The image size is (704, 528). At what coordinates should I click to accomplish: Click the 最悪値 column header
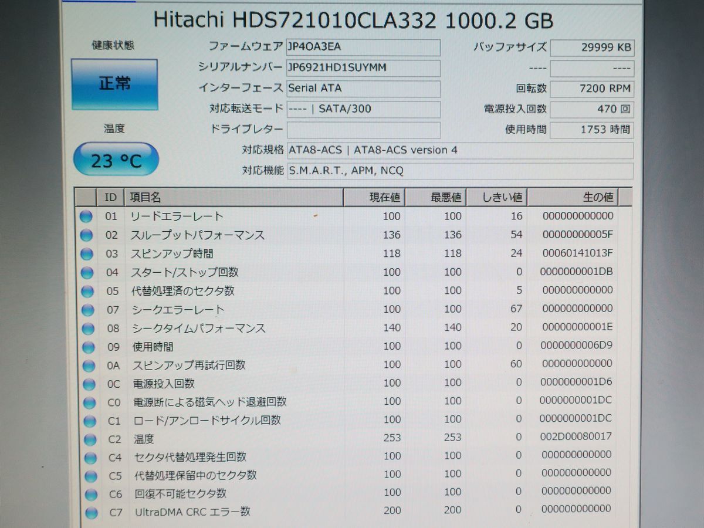click(435, 197)
